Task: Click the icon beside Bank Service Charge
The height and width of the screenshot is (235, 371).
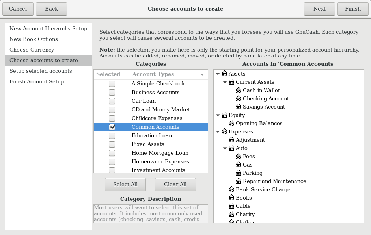Action: [x=231, y=189]
